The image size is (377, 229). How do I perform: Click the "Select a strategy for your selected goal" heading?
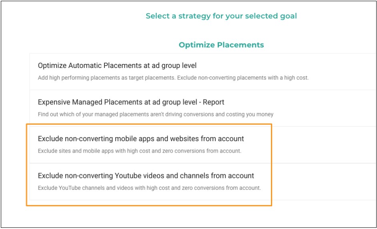221,16
